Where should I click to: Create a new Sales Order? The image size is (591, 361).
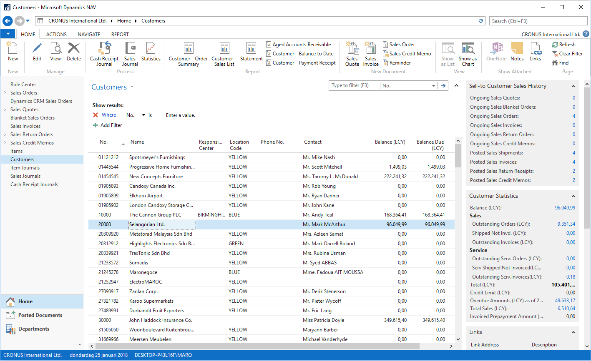coord(399,45)
